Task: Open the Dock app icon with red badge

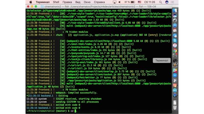Action: coord(175,55)
